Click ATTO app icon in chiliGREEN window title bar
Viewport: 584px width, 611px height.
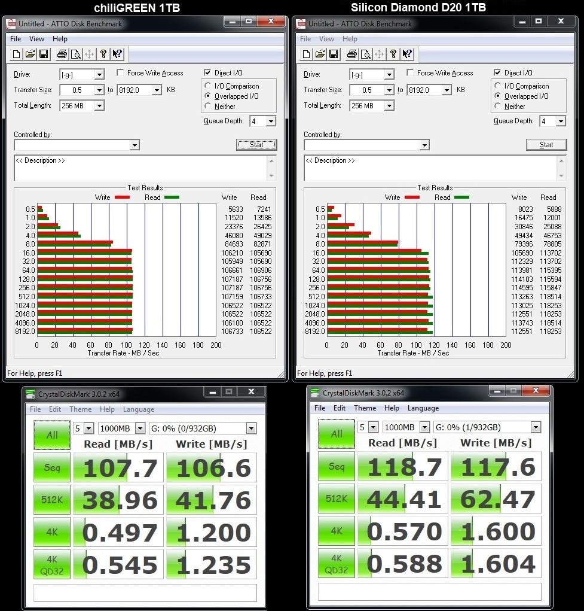11,24
